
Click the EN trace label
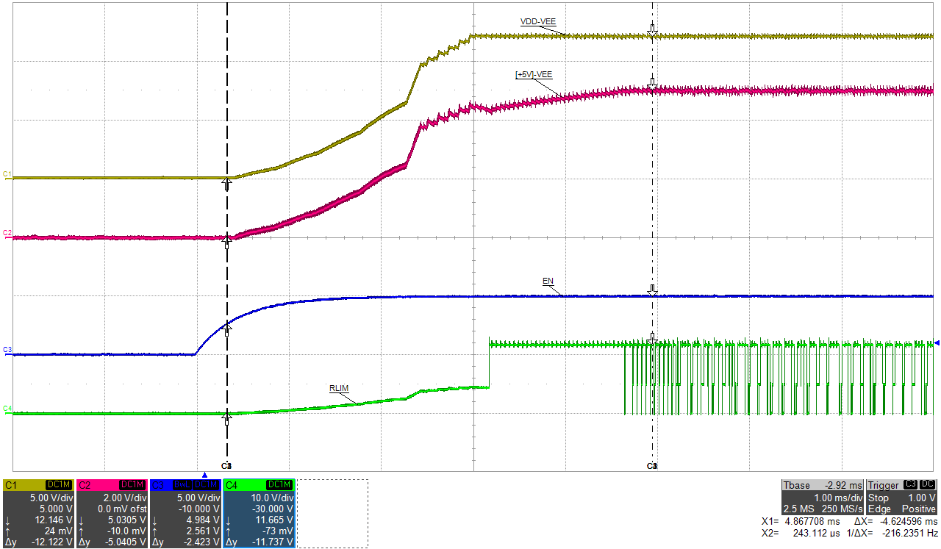[548, 281]
